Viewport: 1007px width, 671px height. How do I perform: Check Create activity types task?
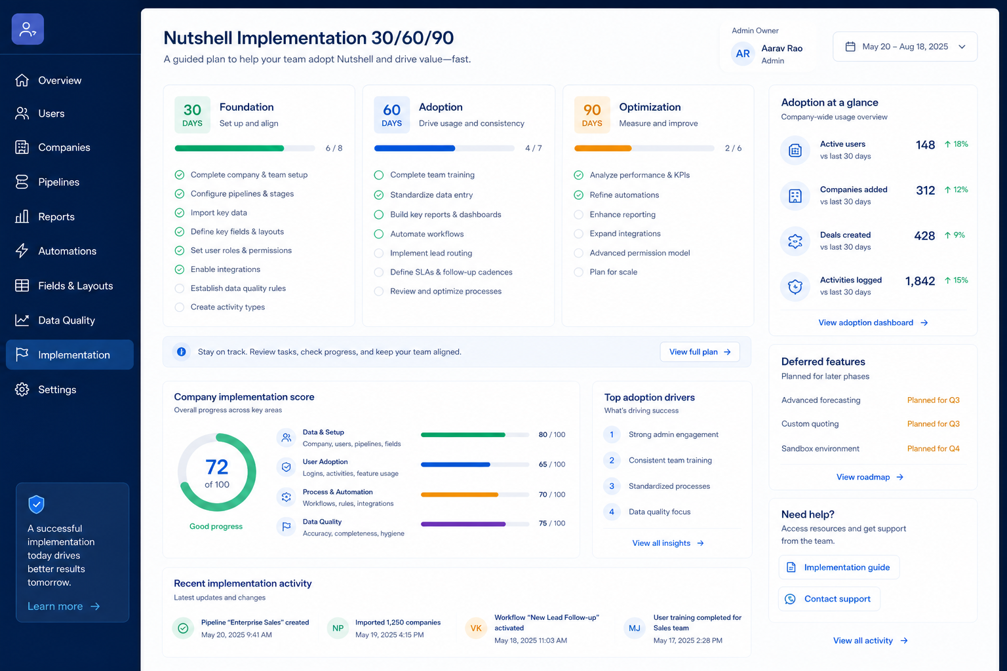coord(180,307)
